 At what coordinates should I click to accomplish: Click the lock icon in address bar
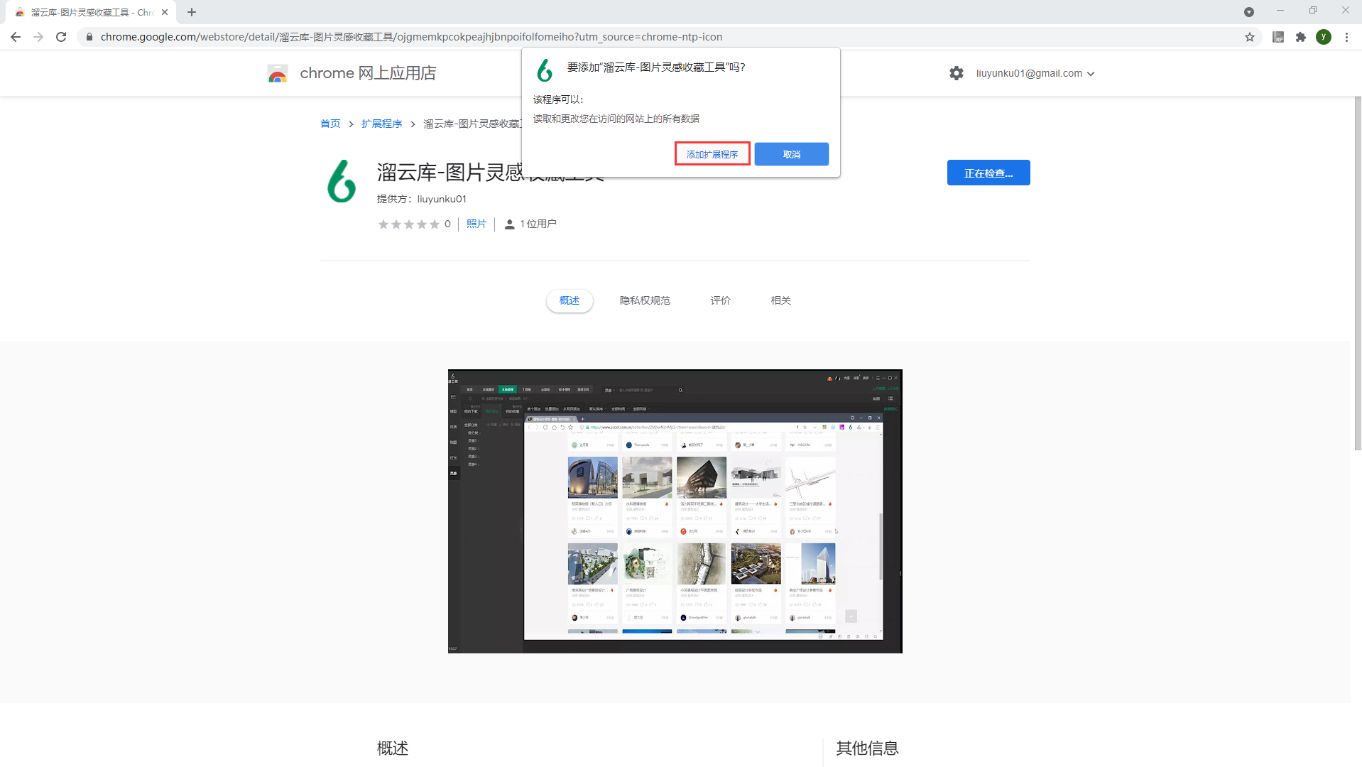coord(89,37)
